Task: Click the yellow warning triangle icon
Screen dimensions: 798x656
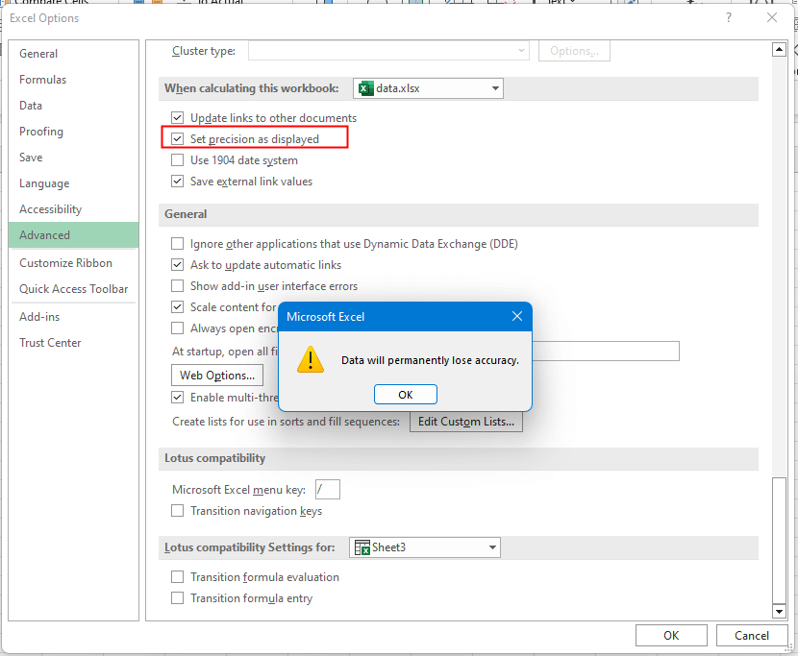Action: coord(311,360)
